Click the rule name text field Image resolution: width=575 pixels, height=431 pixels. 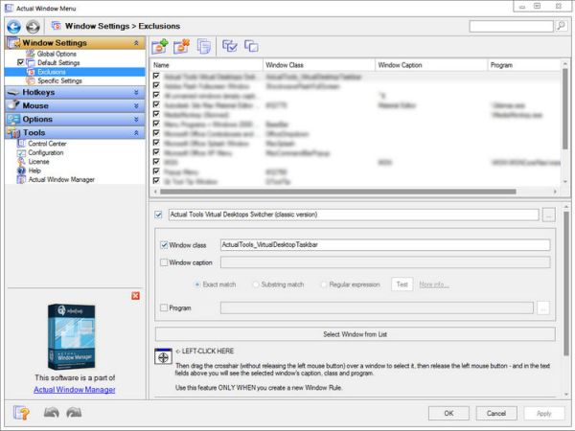point(354,215)
